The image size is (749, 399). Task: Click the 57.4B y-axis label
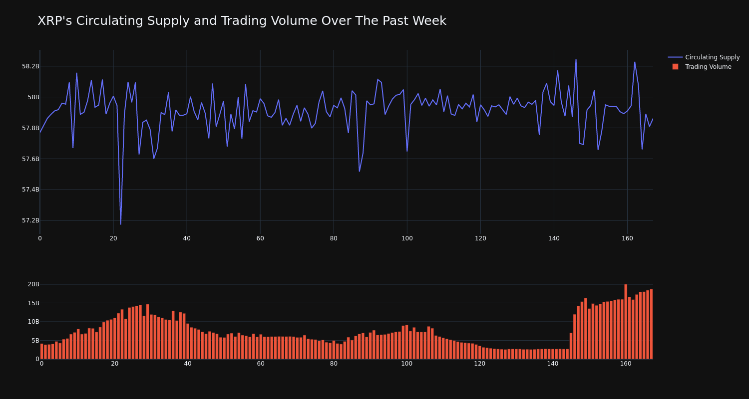coord(30,190)
